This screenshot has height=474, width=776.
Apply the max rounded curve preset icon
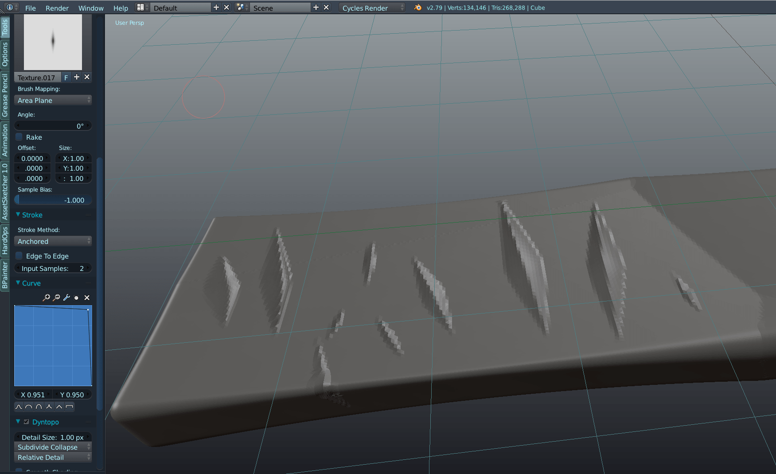pos(39,407)
